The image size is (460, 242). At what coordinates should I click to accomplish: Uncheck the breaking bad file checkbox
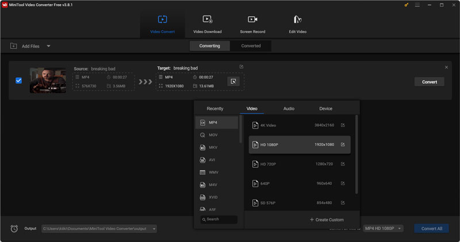click(18, 80)
